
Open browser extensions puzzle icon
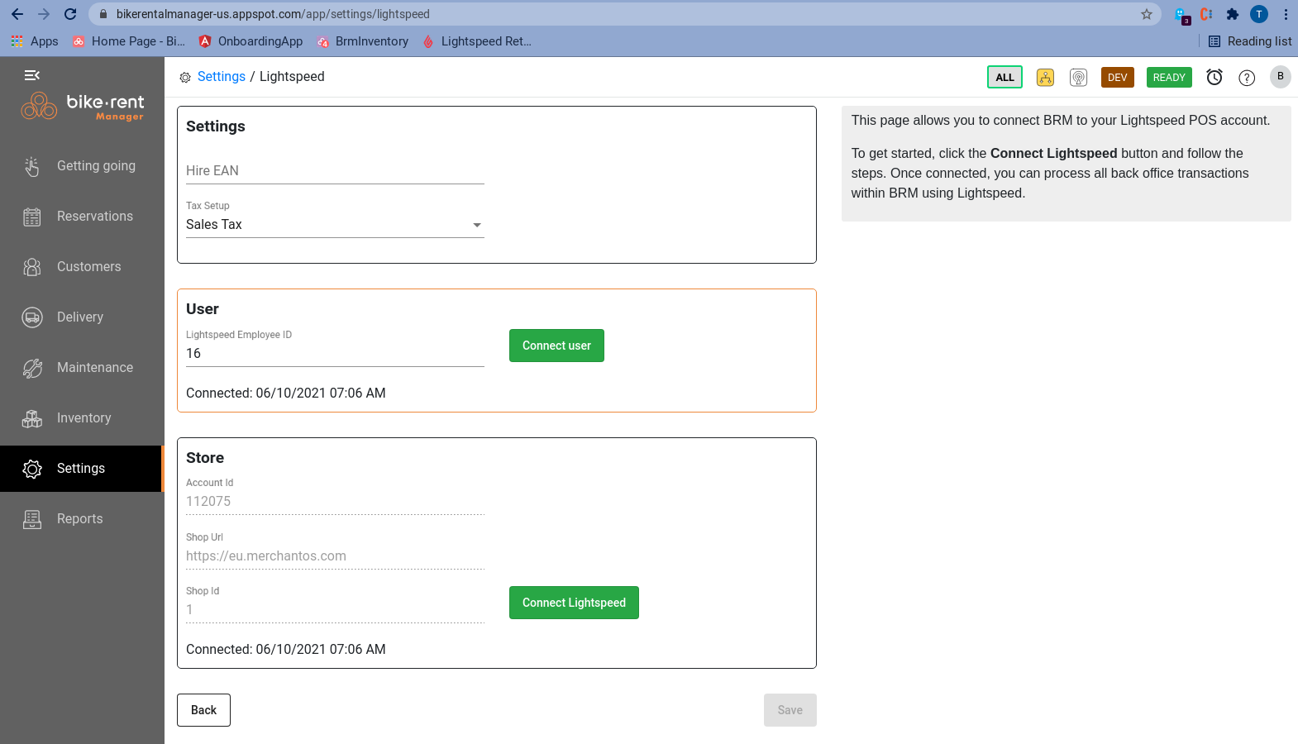pos(1233,14)
